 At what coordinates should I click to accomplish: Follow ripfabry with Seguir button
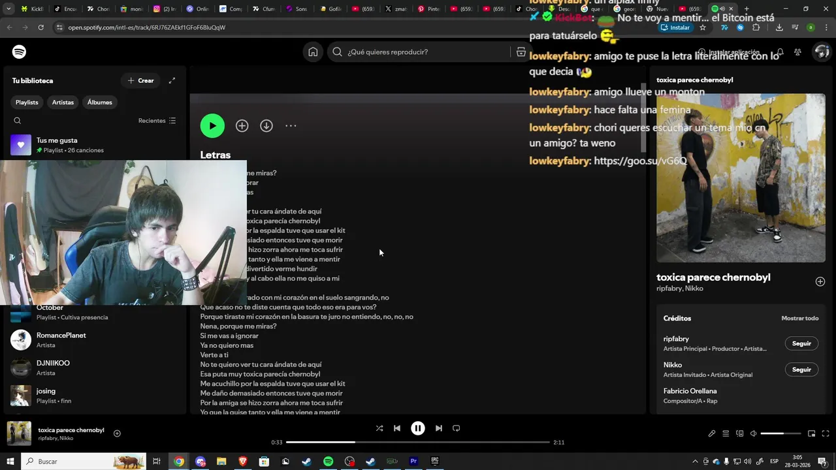point(801,343)
